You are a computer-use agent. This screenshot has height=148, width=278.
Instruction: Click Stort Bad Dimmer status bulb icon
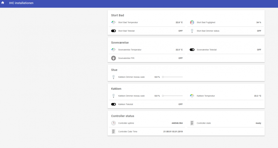click(x=192, y=31)
